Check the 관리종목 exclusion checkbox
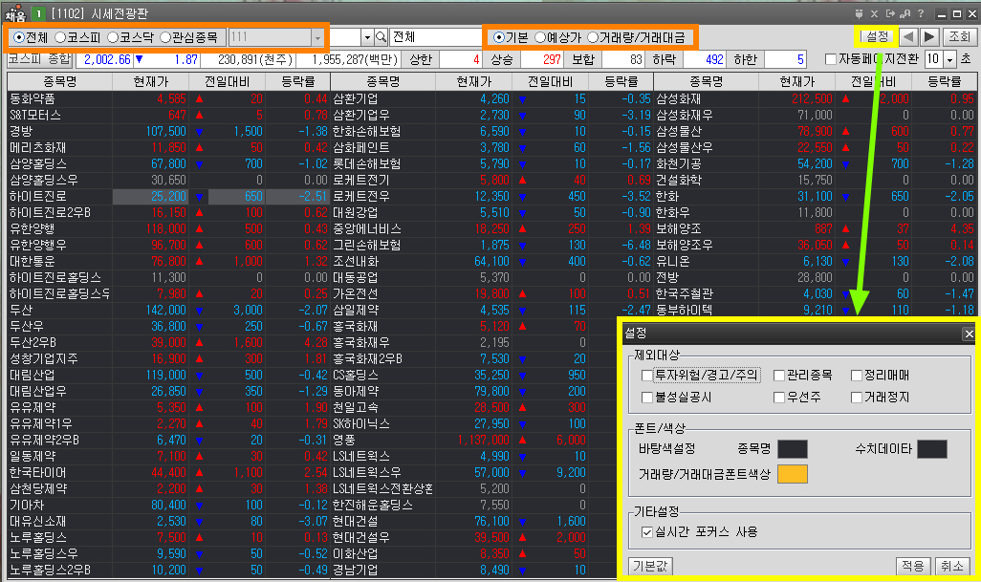This screenshot has height=582, width=981. pyautogui.click(x=780, y=375)
